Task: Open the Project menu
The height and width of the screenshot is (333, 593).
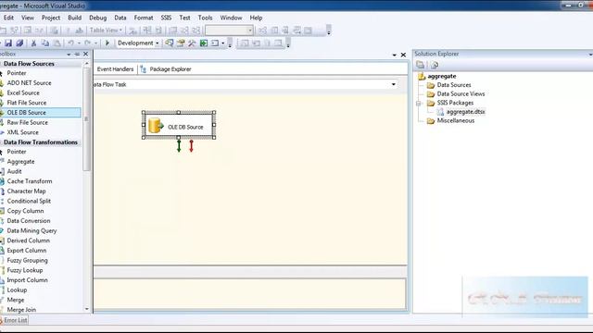Action: click(51, 18)
